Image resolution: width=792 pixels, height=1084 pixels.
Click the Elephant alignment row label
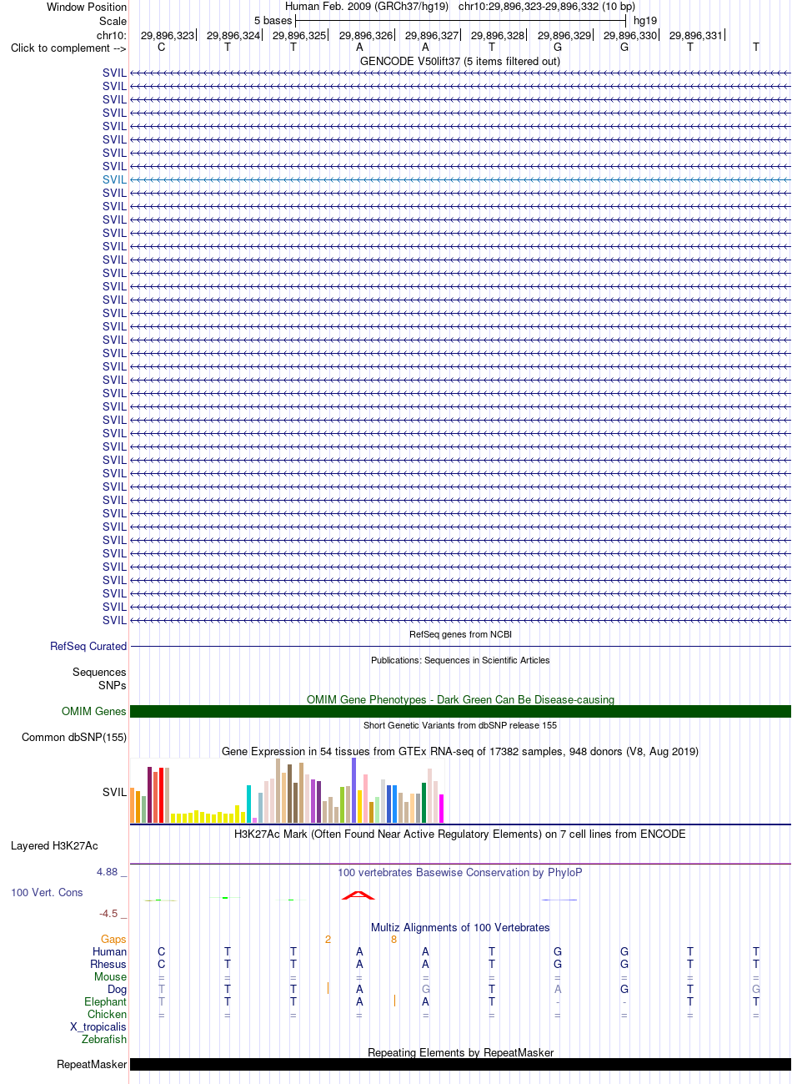pyautogui.click(x=106, y=1001)
